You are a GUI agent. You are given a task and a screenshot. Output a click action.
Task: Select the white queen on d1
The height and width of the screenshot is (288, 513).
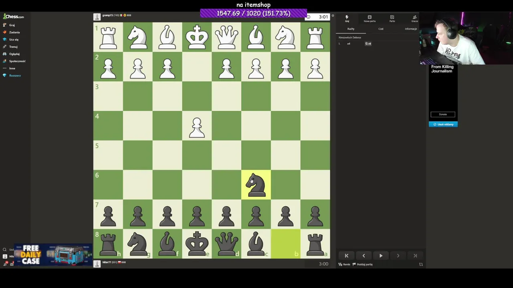226,37
